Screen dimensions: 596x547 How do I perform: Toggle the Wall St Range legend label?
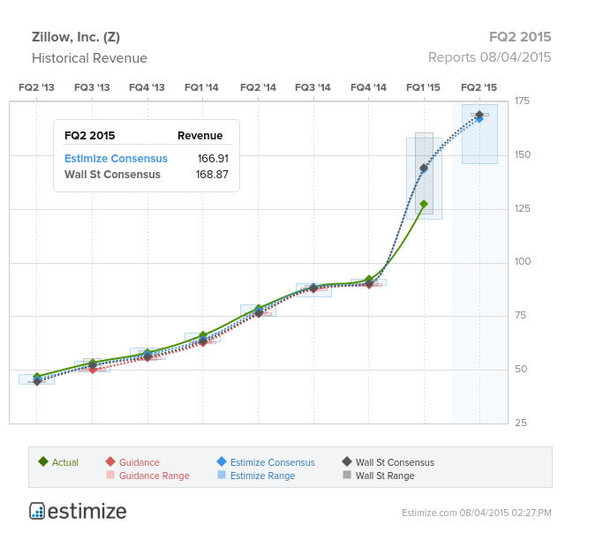click(385, 476)
